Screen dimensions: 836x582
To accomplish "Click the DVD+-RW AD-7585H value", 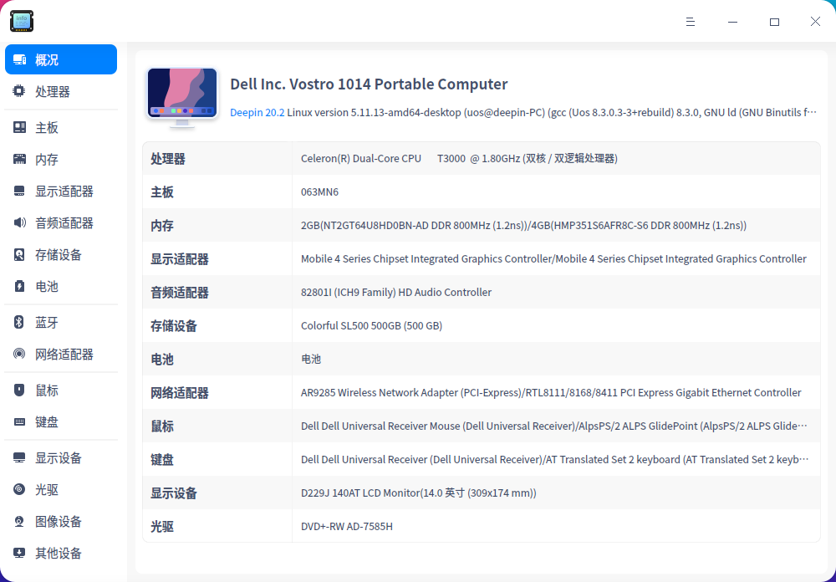I will (x=347, y=527).
